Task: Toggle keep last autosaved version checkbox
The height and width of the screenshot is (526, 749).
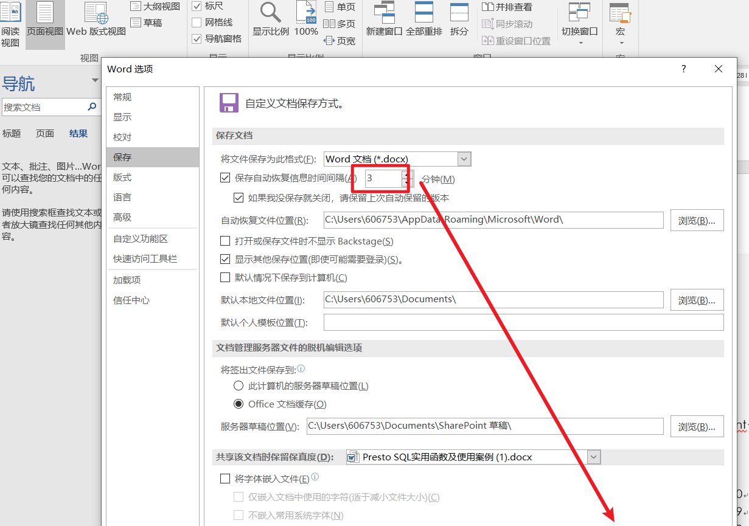Action: click(x=239, y=198)
